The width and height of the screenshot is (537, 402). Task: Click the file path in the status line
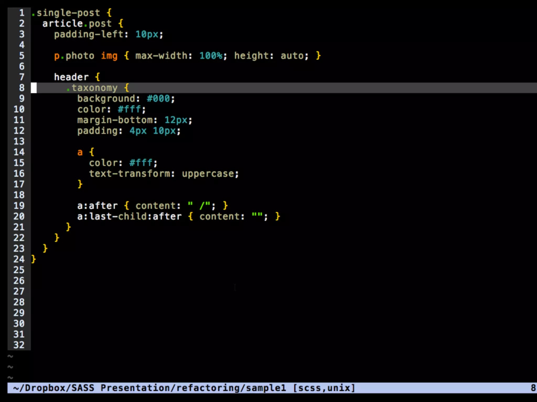pos(149,388)
